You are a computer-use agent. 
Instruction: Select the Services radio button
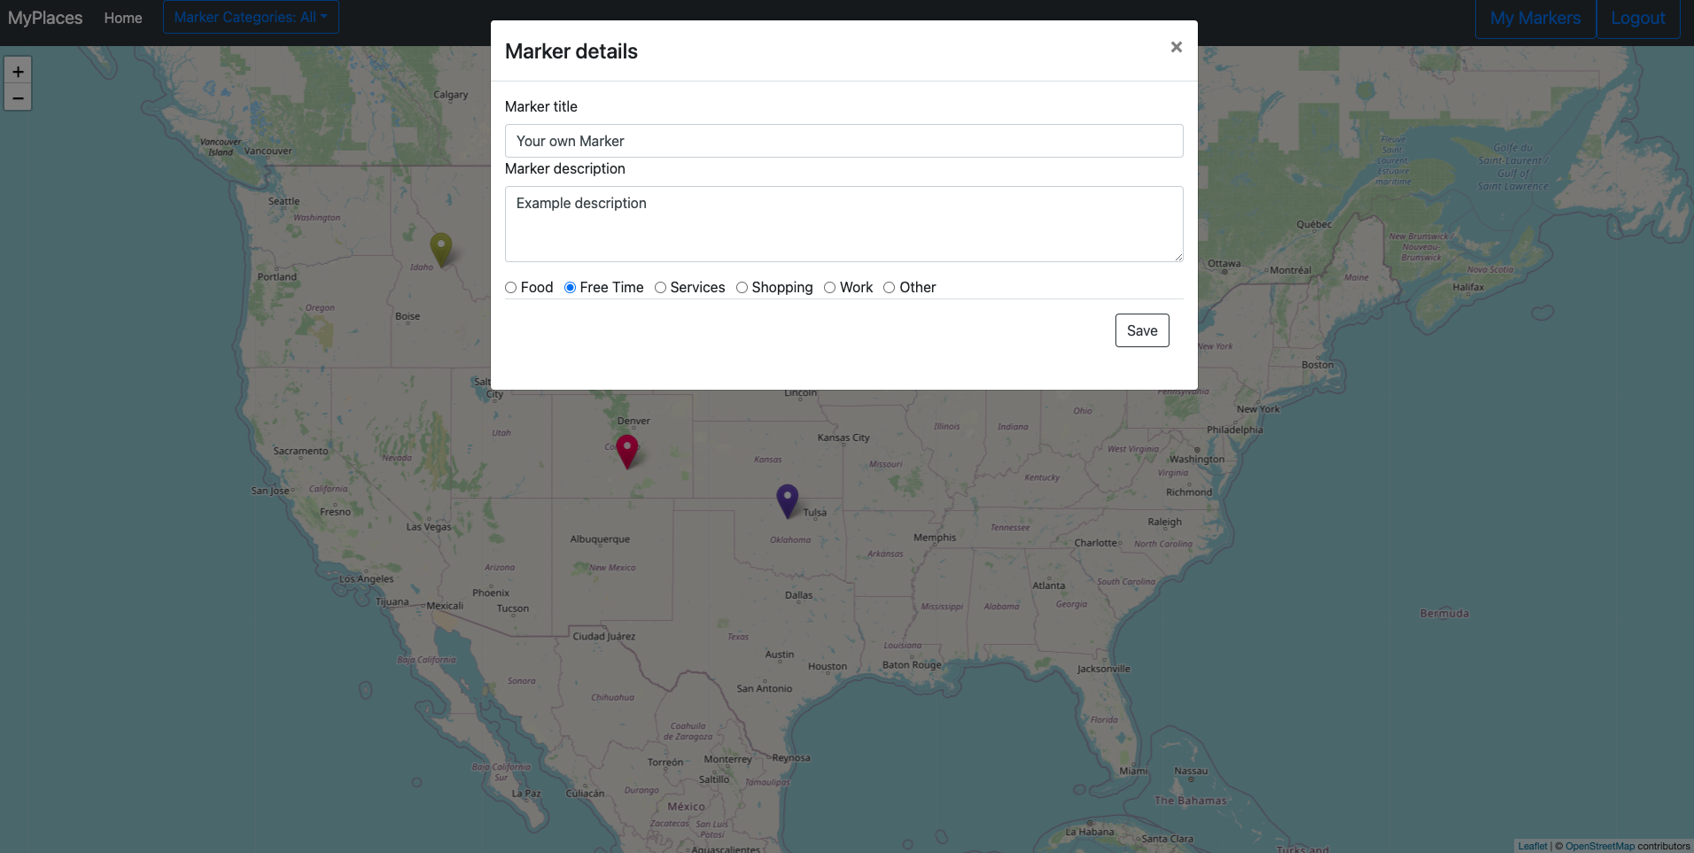coord(660,288)
